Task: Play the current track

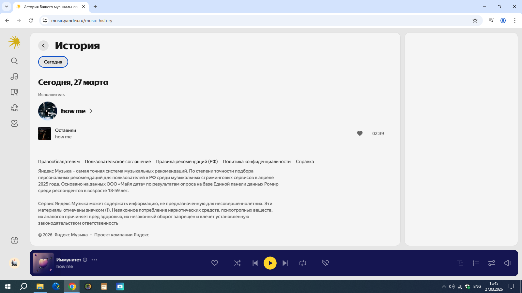Action: 270,263
